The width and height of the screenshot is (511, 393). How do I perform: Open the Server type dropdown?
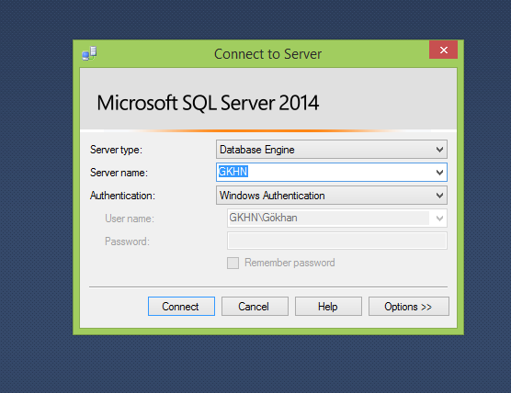(332, 150)
